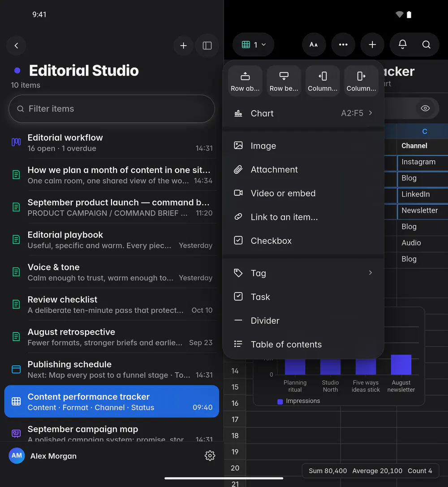
Task: Insert a Checkbox from the menu
Action: [303, 241]
